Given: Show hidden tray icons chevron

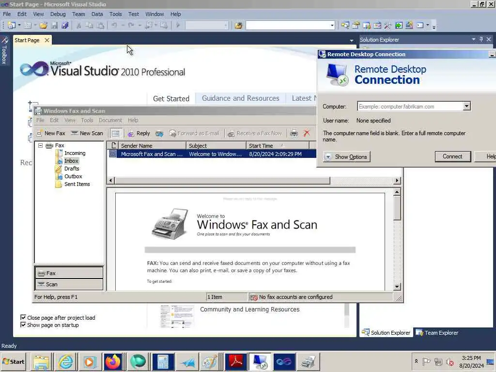Looking at the screenshot, I should point(416,361).
